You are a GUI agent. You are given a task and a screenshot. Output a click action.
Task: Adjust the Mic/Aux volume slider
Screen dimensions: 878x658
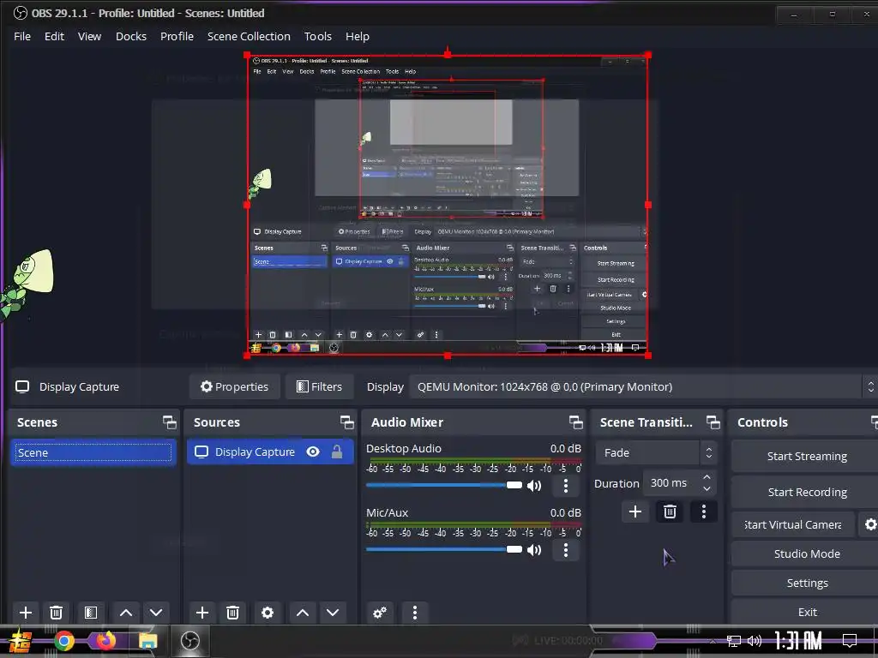443,549
